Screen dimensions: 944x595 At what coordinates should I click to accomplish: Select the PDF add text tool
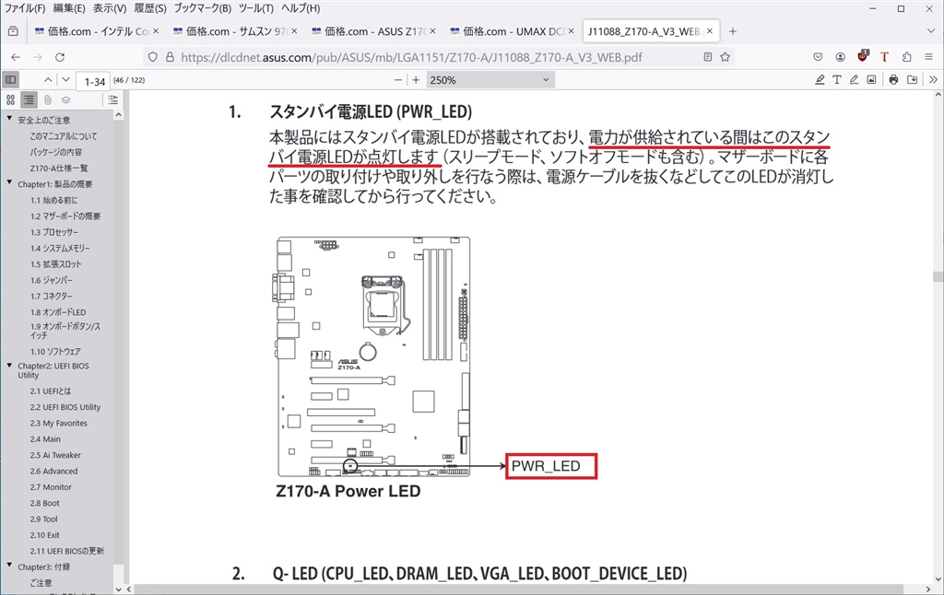(x=837, y=80)
